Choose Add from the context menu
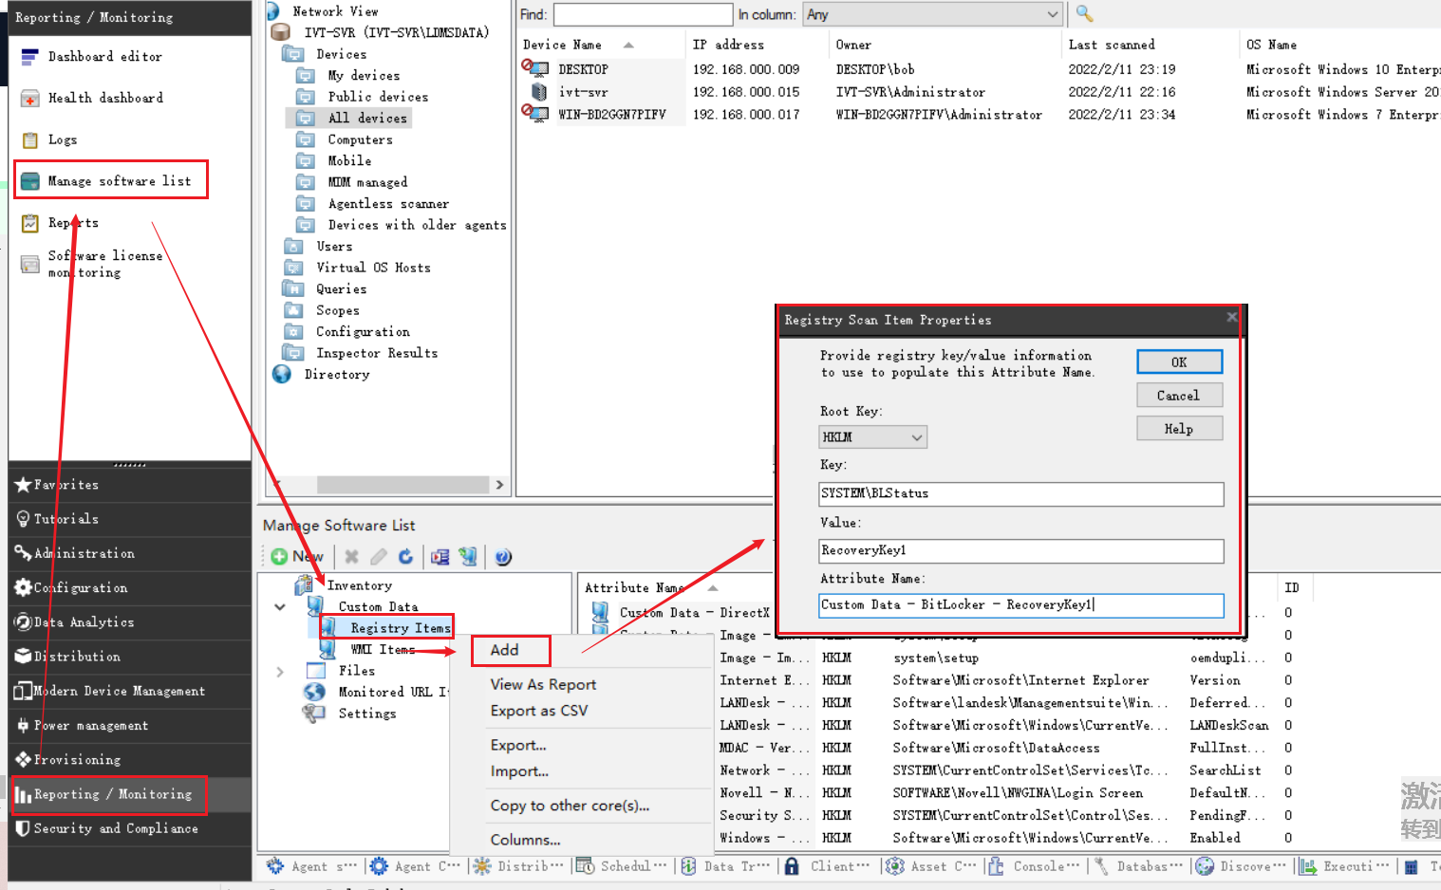 click(505, 650)
